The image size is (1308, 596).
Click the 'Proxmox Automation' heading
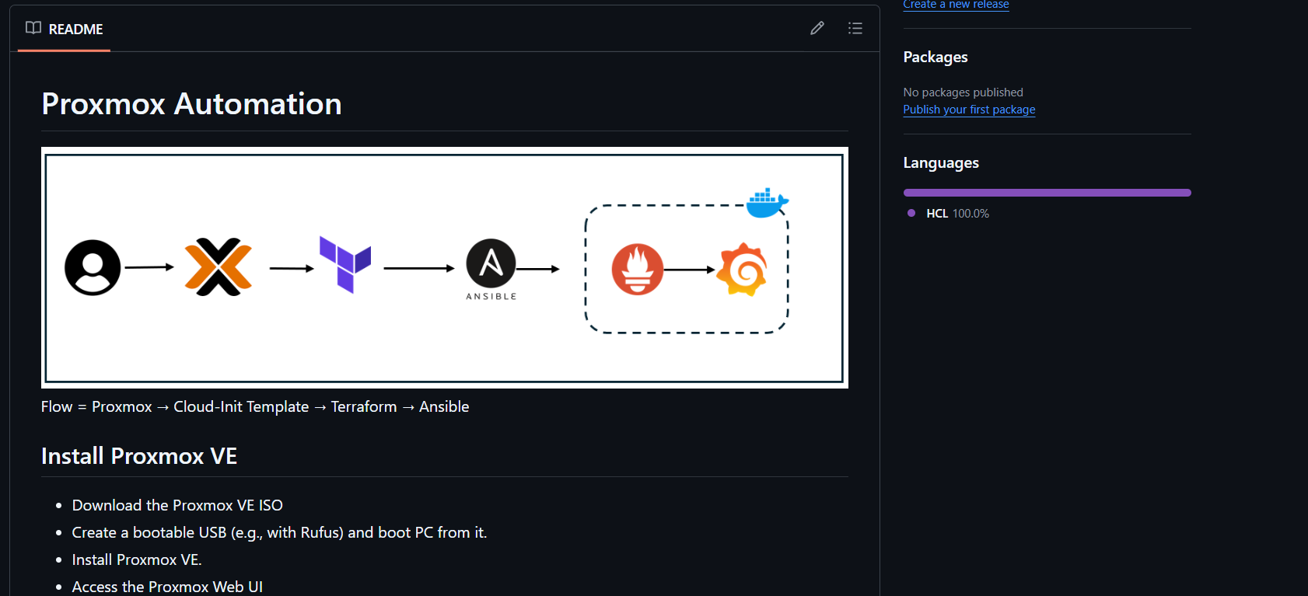tap(191, 104)
